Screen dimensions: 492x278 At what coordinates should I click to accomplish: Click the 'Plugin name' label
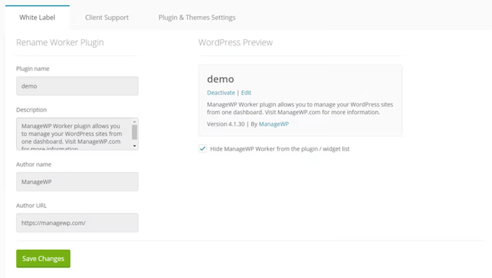click(x=33, y=69)
